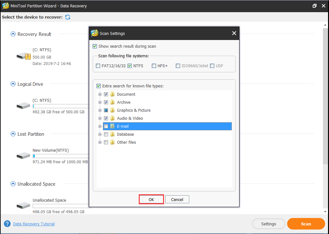Expand the Other files tree node
The height and width of the screenshot is (234, 329).
pos(100,142)
